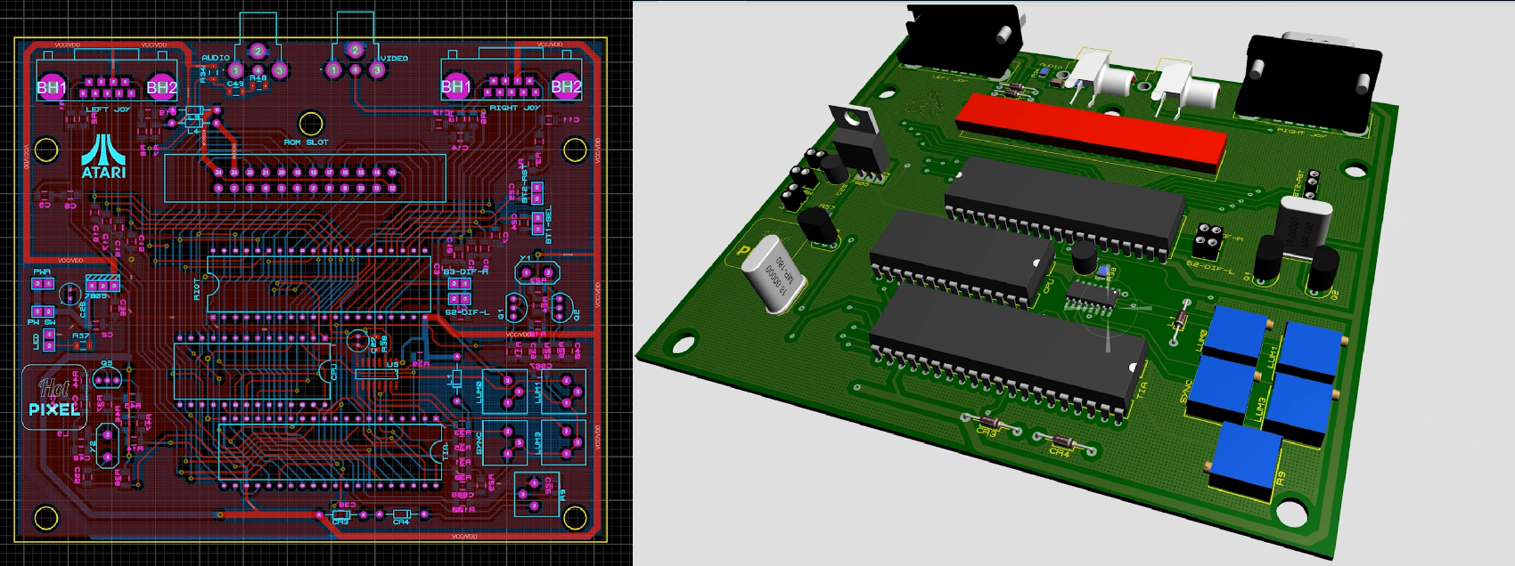
Task: Select the Hot Pixel logo on the layout
Action: coord(54,398)
